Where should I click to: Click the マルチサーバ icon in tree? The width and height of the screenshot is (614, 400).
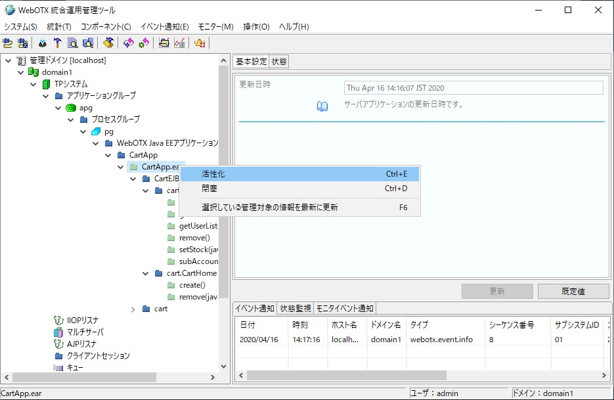tap(58, 332)
